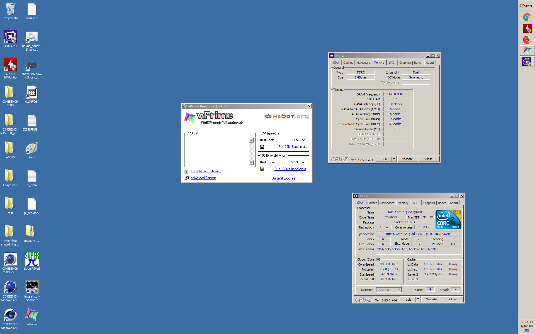Image resolution: width=535 pixels, height=334 pixels.
Task: Run the 1024M Benchmark in wPrime
Action: pyautogui.click(x=290, y=169)
